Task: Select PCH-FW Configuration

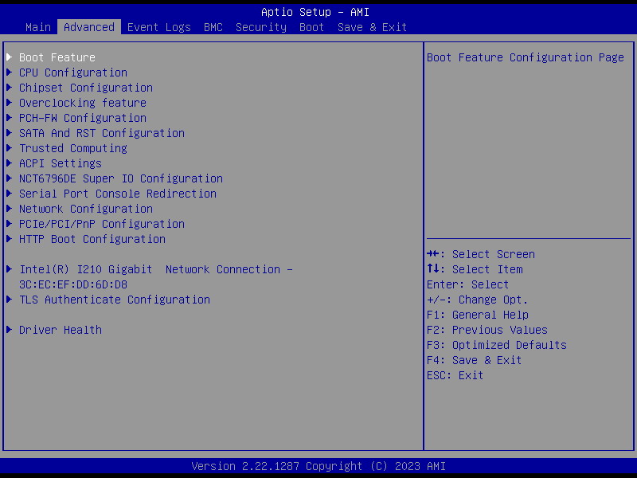Action: [83, 118]
